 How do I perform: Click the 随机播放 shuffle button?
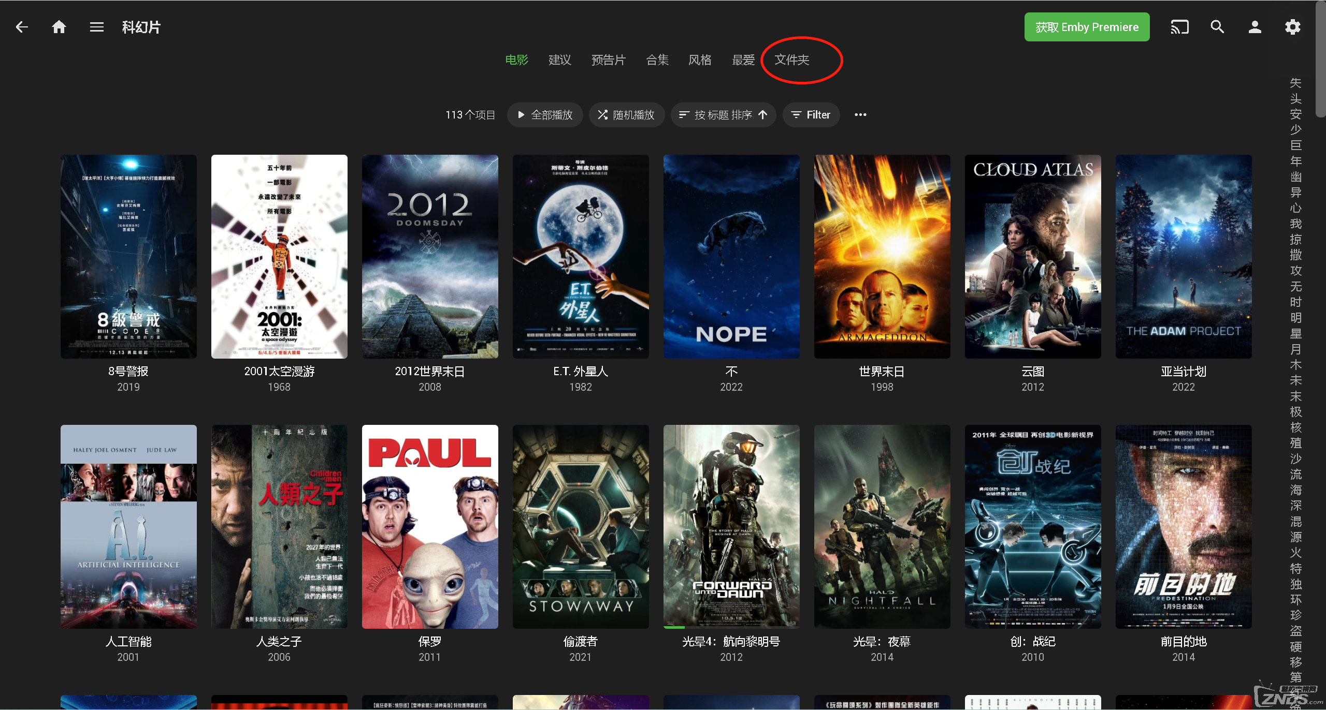(x=626, y=115)
